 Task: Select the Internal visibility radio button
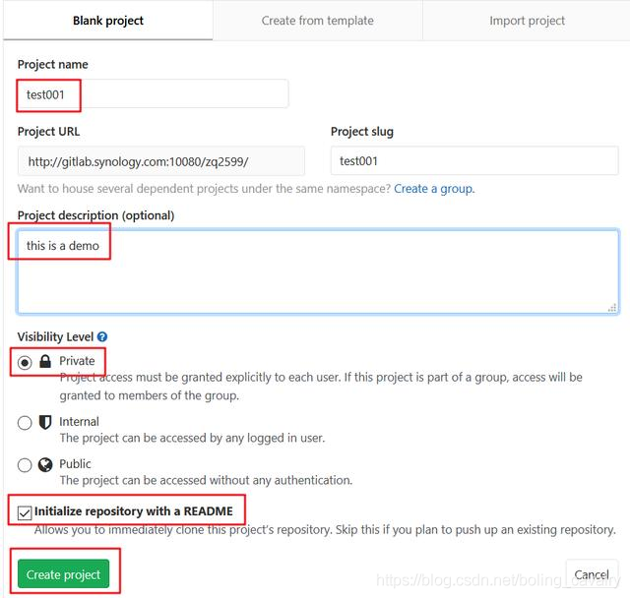click(x=25, y=423)
